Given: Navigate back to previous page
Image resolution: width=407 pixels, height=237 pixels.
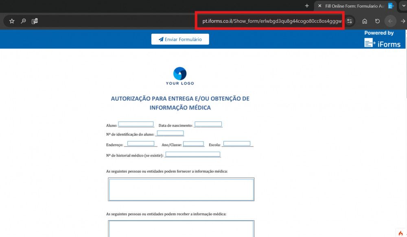Looking at the screenshot, I should pos(390,21).
